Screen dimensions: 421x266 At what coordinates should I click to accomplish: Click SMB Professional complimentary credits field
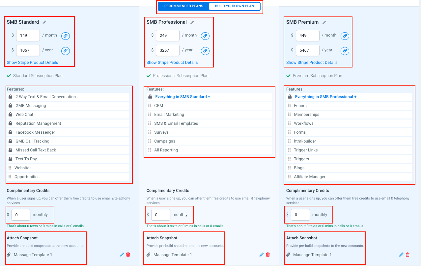coord(160,215)
